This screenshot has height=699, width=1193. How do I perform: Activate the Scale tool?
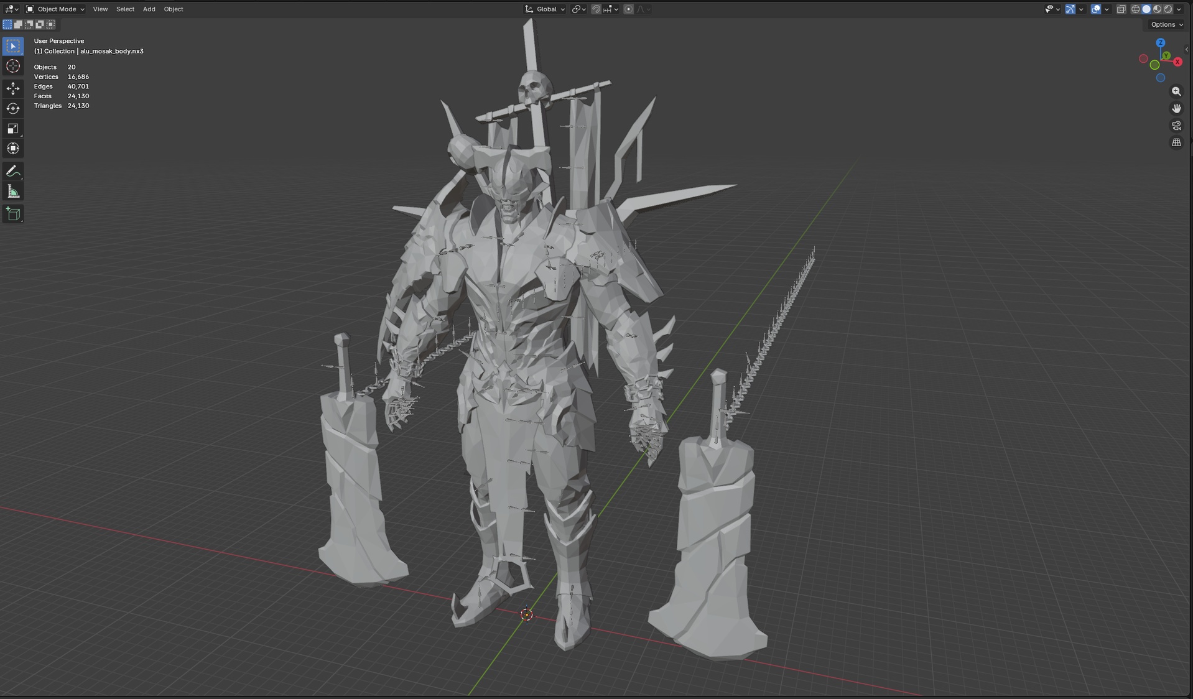[x=13, y=129]
